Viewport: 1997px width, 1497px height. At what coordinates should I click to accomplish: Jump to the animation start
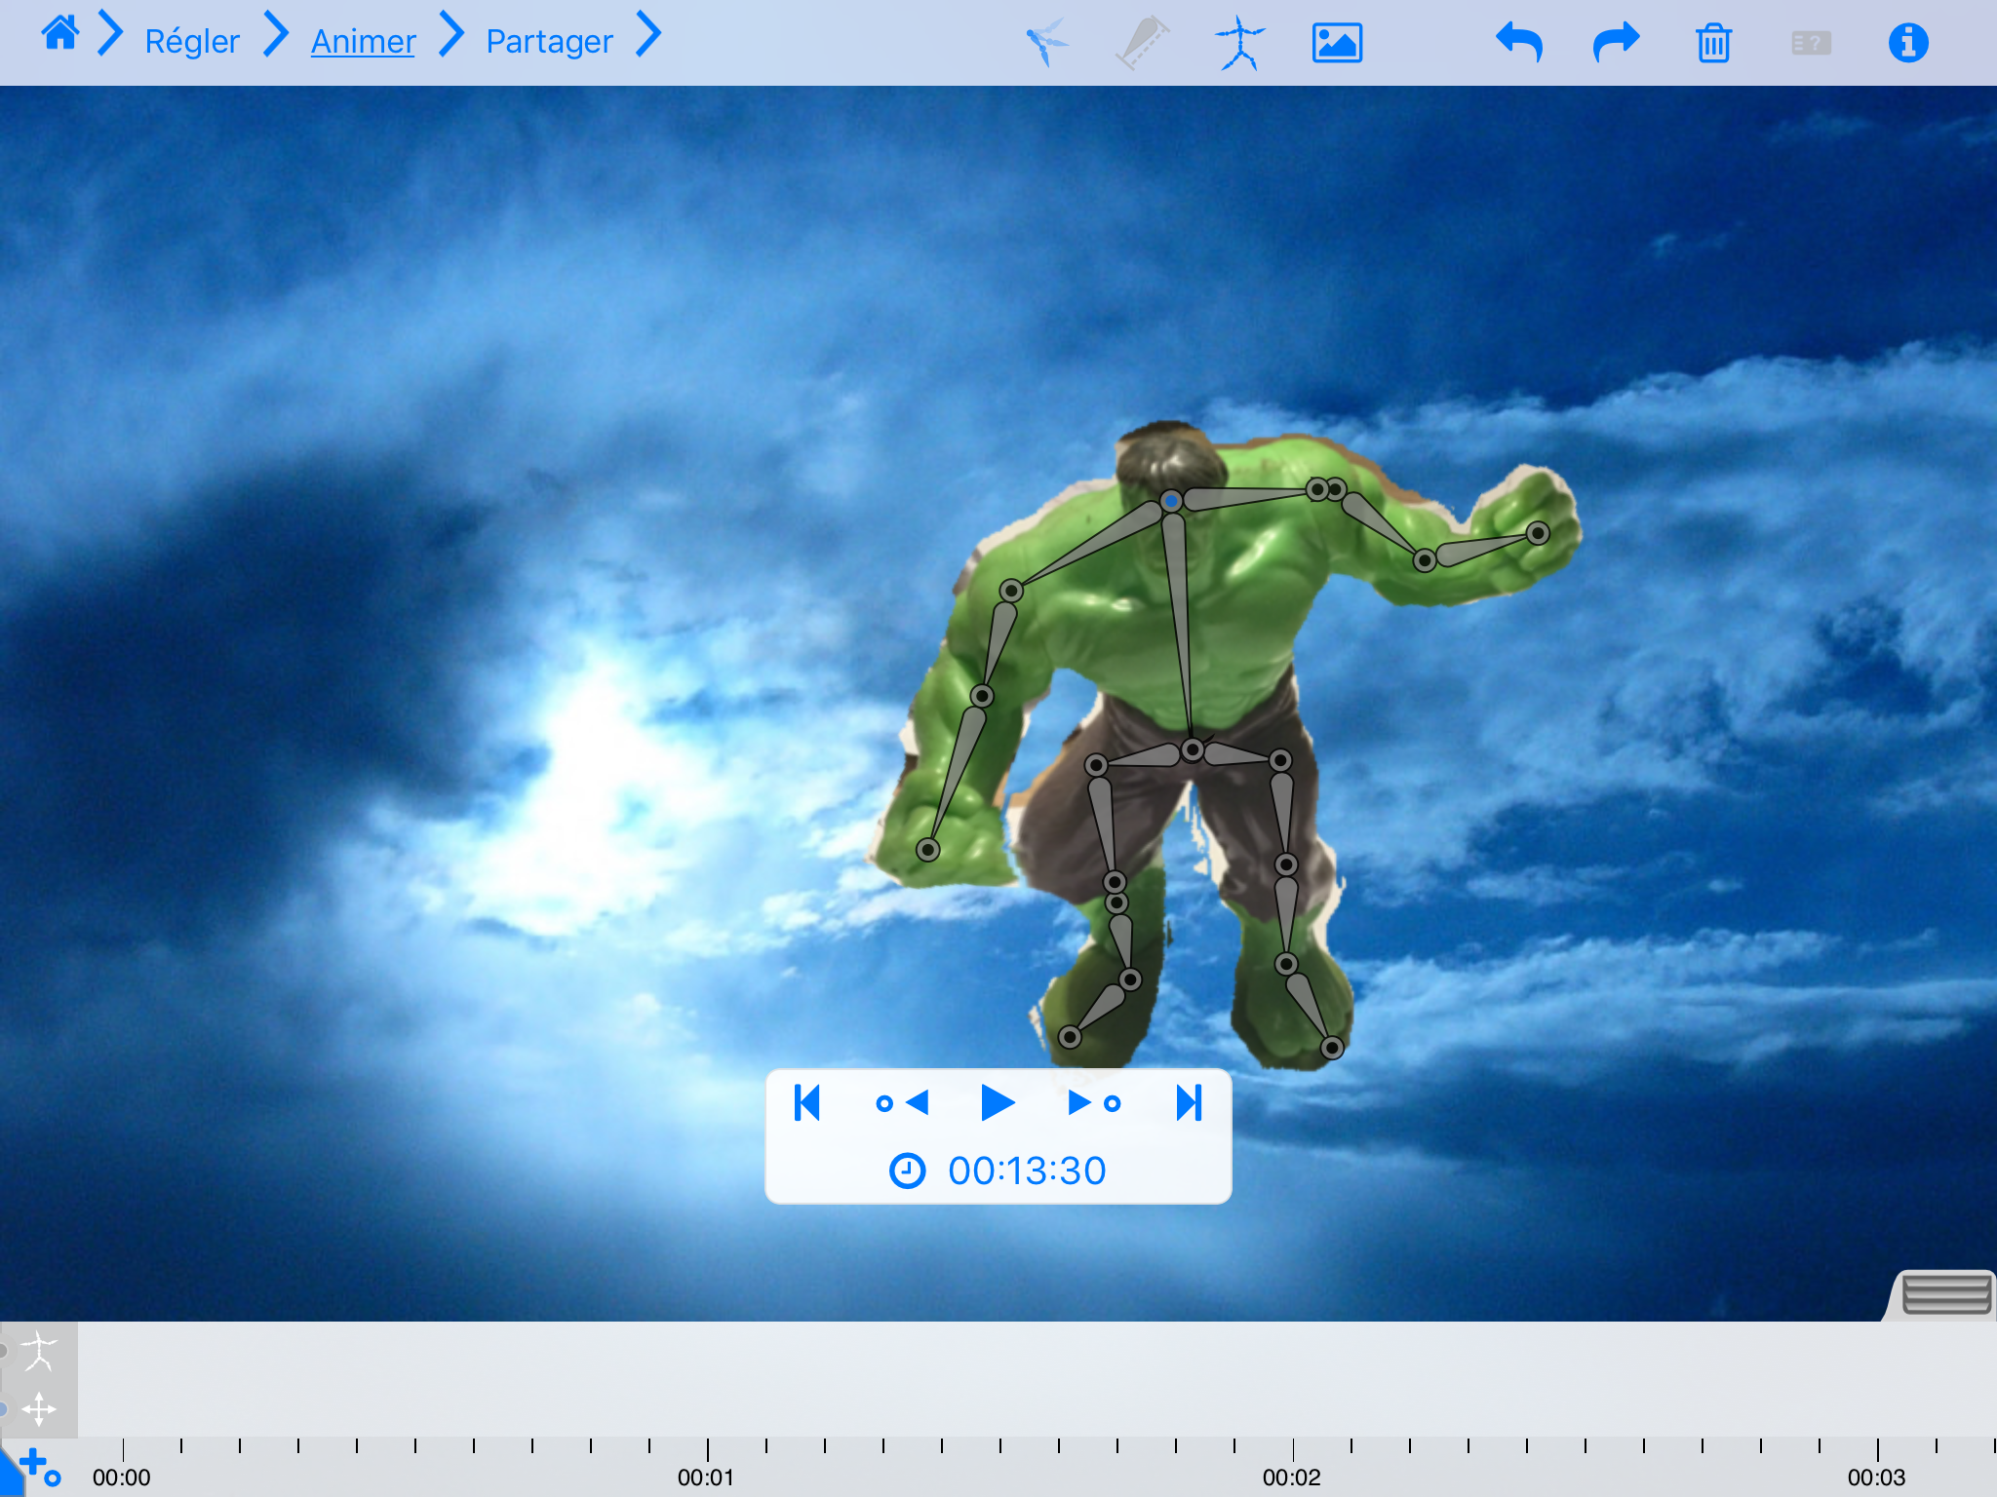click(x=807, y=1102)
